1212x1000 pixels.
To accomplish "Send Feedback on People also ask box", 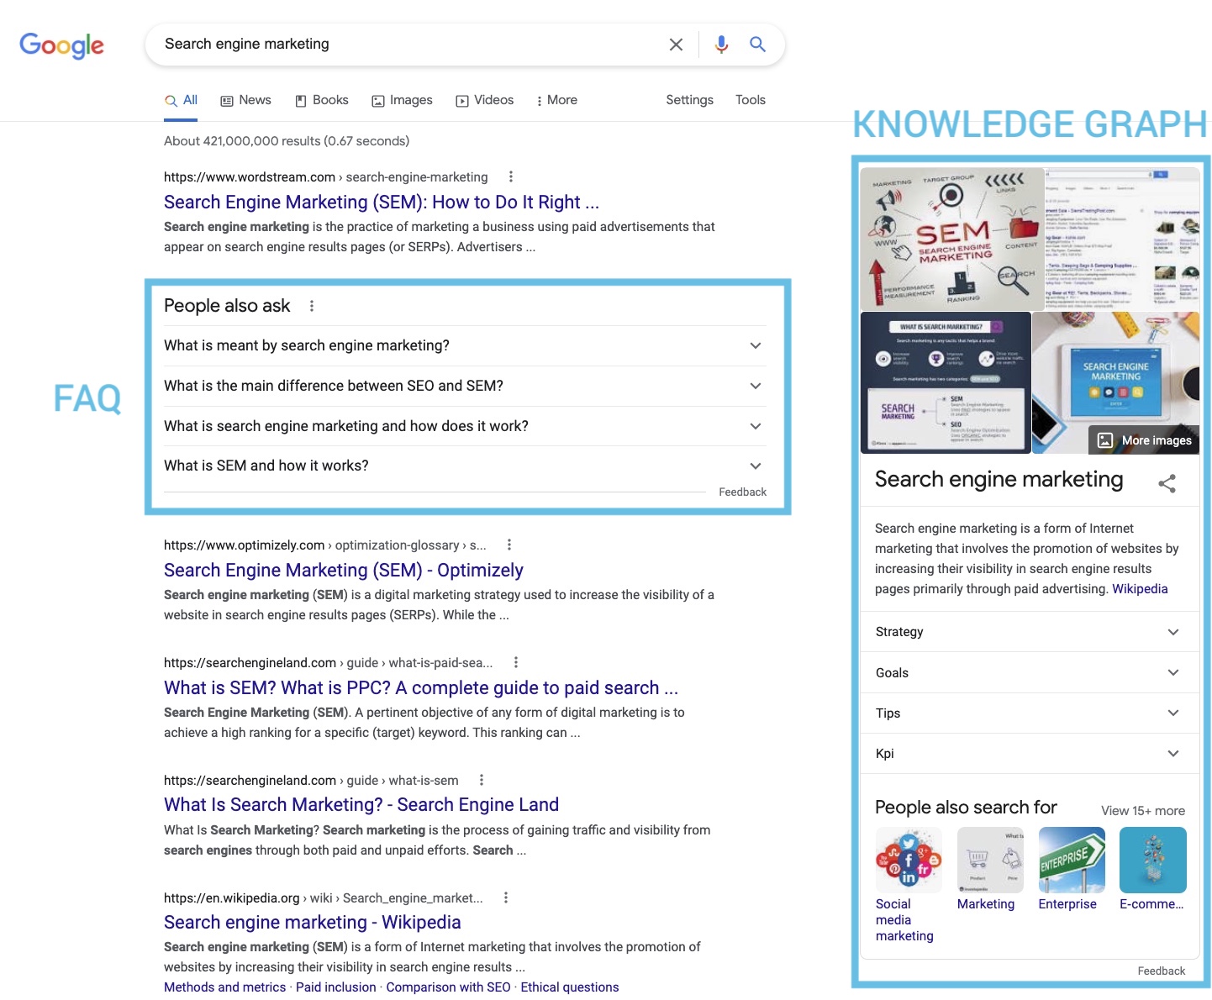I will [743, 492].
